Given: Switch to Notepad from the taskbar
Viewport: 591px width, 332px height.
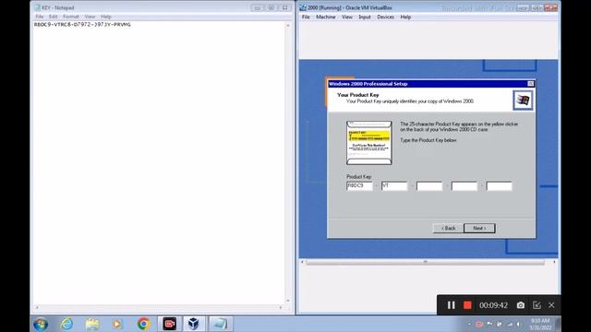Looking at the screenshot, I should point(220,324).
